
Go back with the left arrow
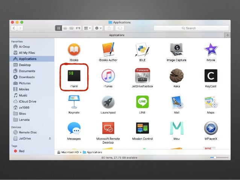click(x=14, y=28)
